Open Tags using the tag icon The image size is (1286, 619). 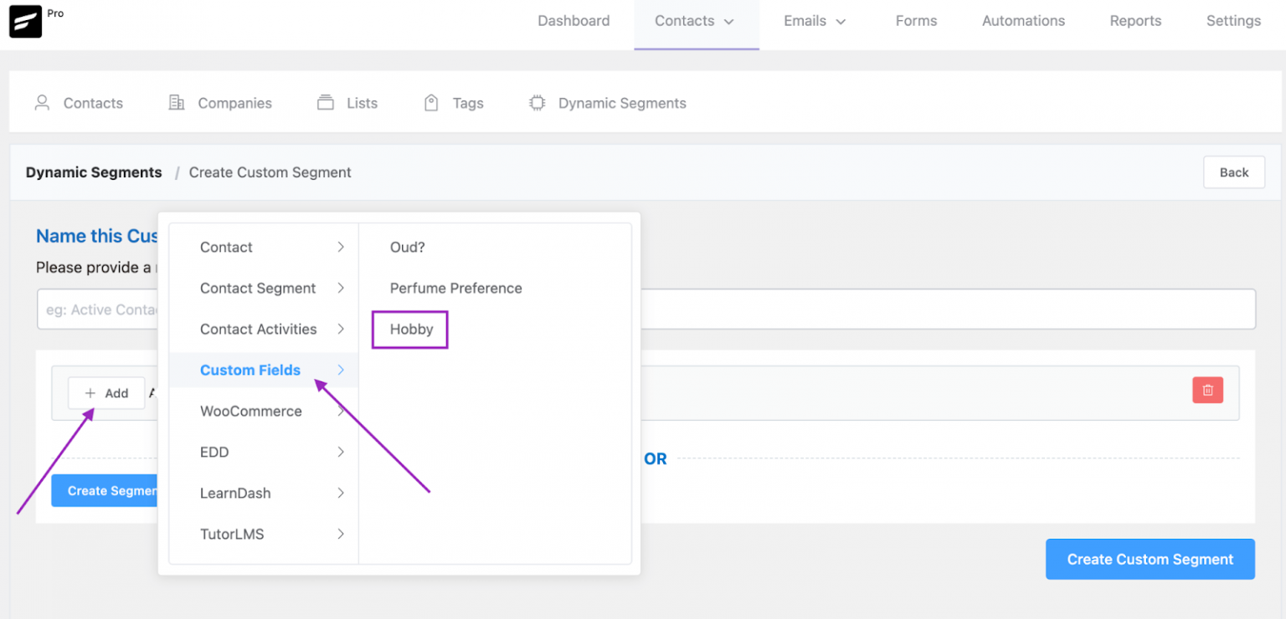431,102
